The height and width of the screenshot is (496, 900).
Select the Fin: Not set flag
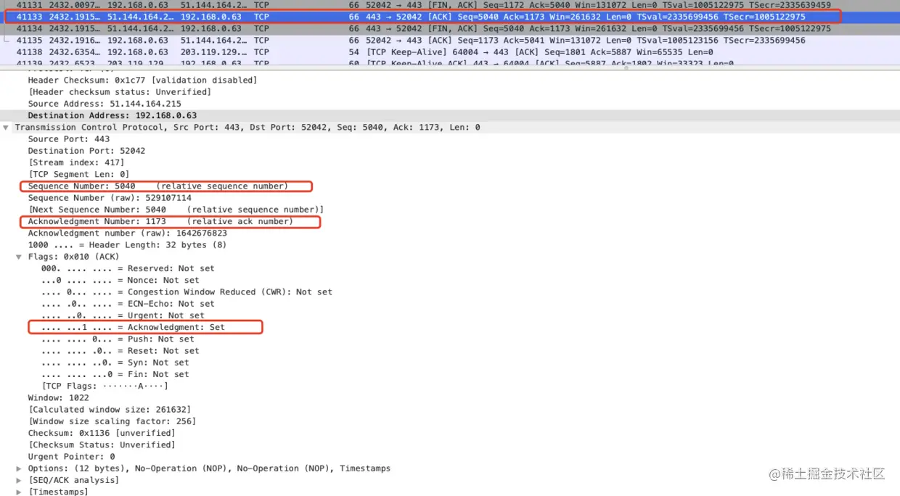pyautogui.click(x=115, y=374)
